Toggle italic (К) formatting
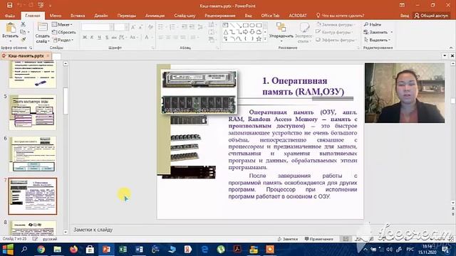Viewport: 456px width, 256px height. coord(92,37)
